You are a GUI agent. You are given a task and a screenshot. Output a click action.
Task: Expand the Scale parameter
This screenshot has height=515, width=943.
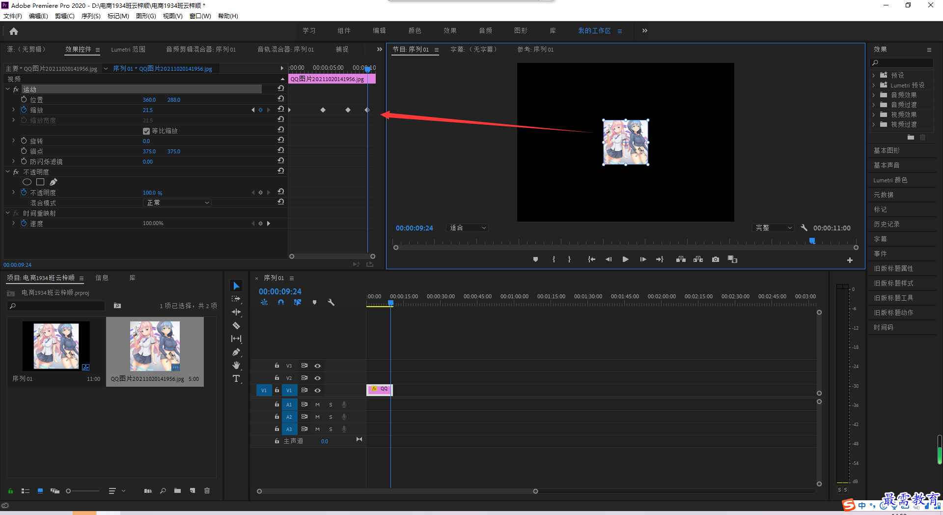13,110
